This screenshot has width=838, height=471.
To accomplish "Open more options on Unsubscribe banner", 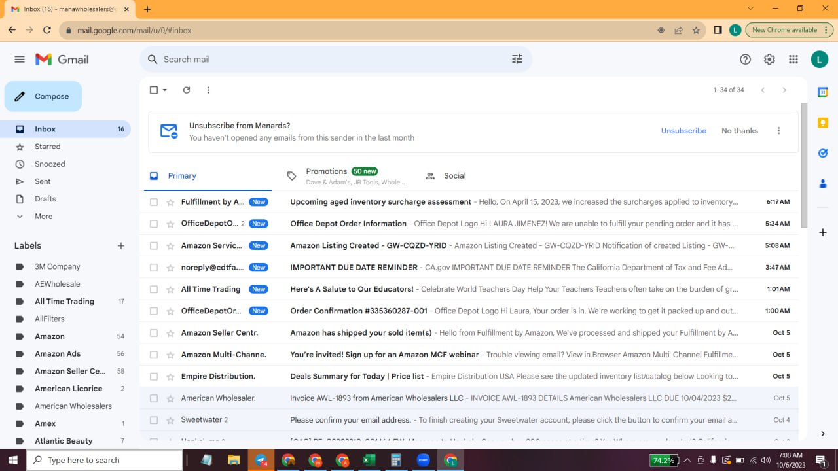I will [x=778, y=131].
